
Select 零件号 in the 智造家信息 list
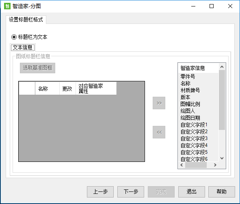(198, 76)
